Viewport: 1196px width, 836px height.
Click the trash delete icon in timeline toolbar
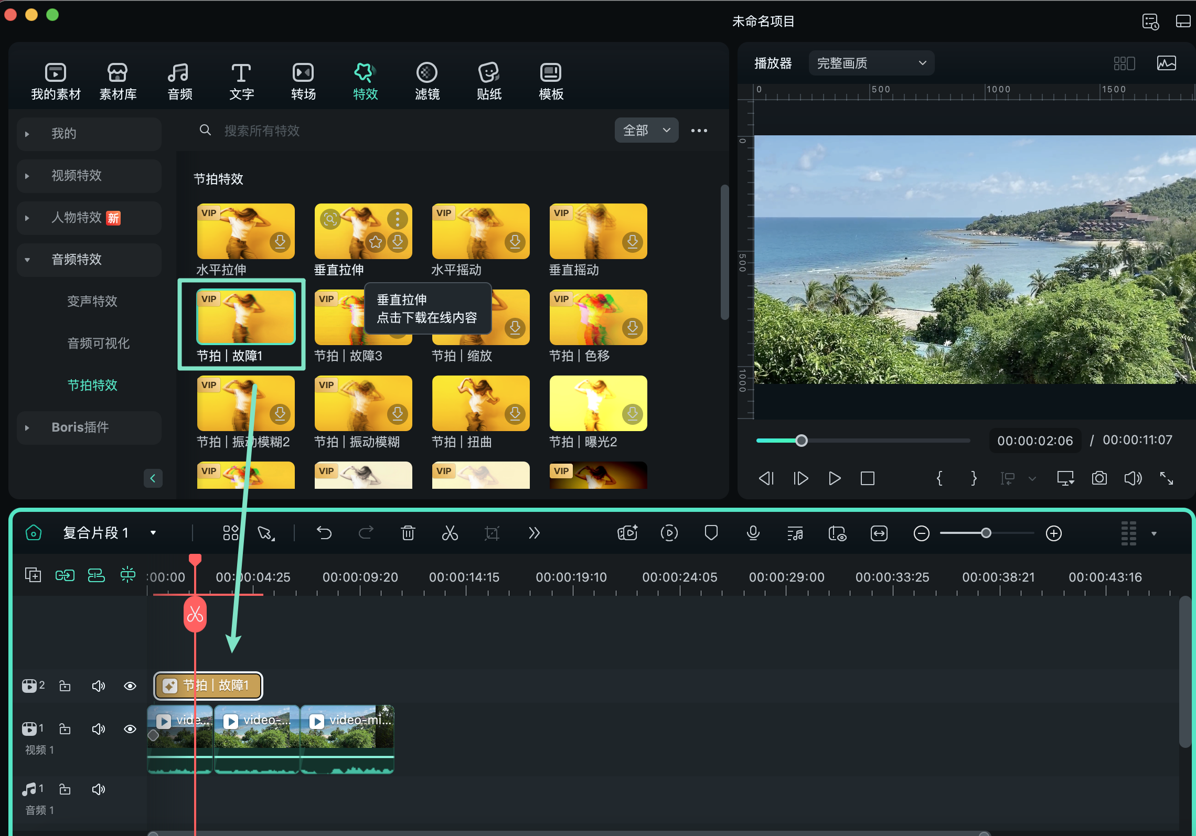coord(408,533)
